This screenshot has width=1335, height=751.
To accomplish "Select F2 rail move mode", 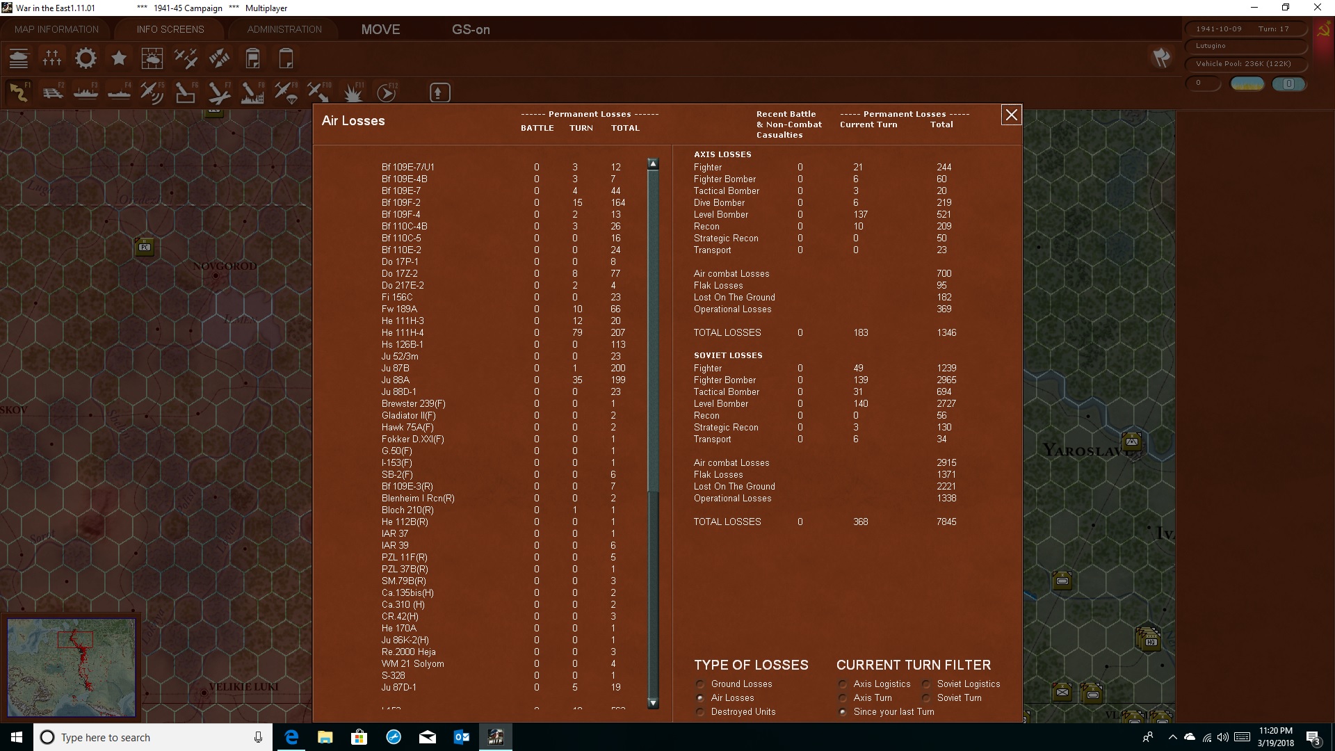I will pos(52,92).
